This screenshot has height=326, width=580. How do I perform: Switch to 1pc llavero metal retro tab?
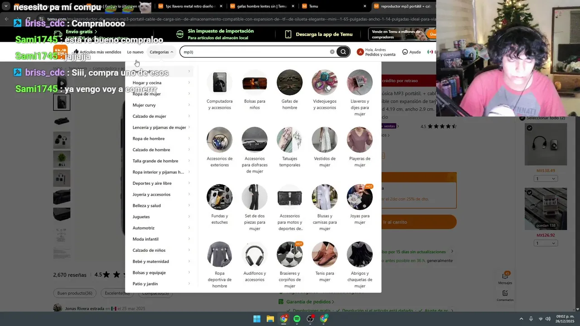tap(190, 6)
